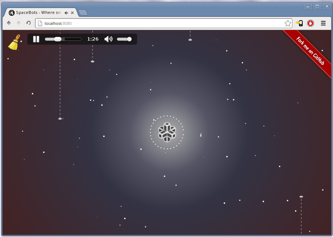The image size is (333, 237).
Task: Click the playback seek bar handle
Action: (x=58, y=39)
